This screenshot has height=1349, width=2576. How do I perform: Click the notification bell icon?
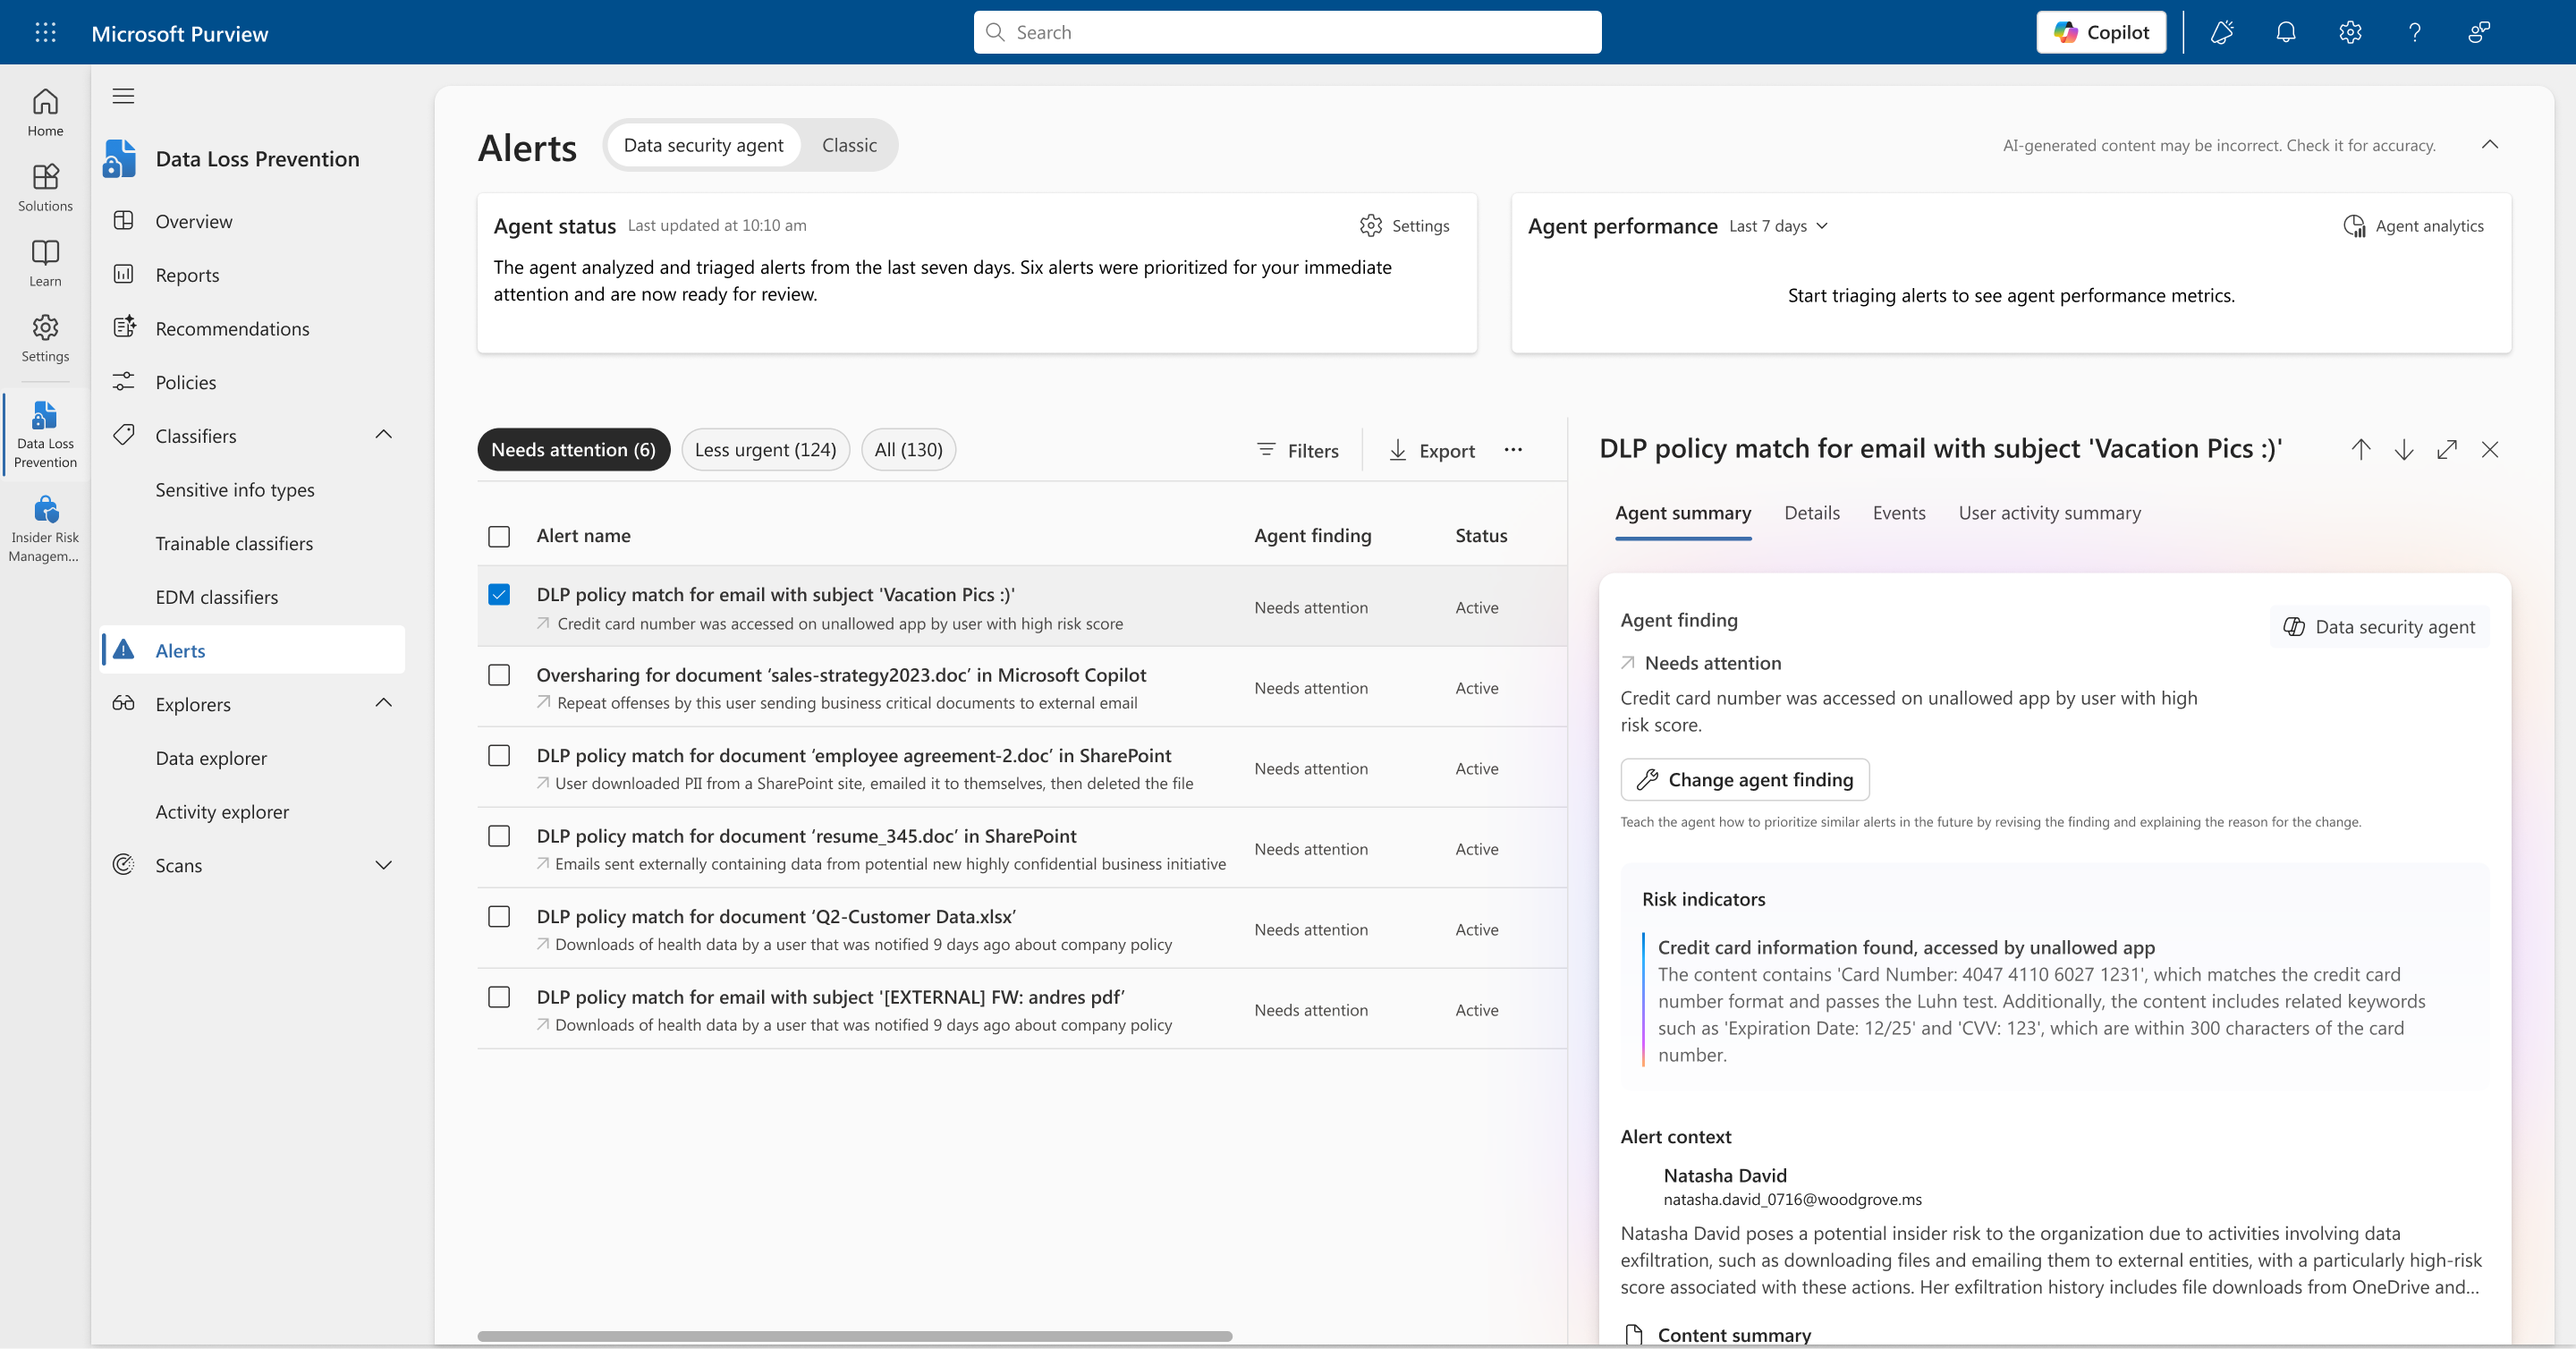(2286, 32)
